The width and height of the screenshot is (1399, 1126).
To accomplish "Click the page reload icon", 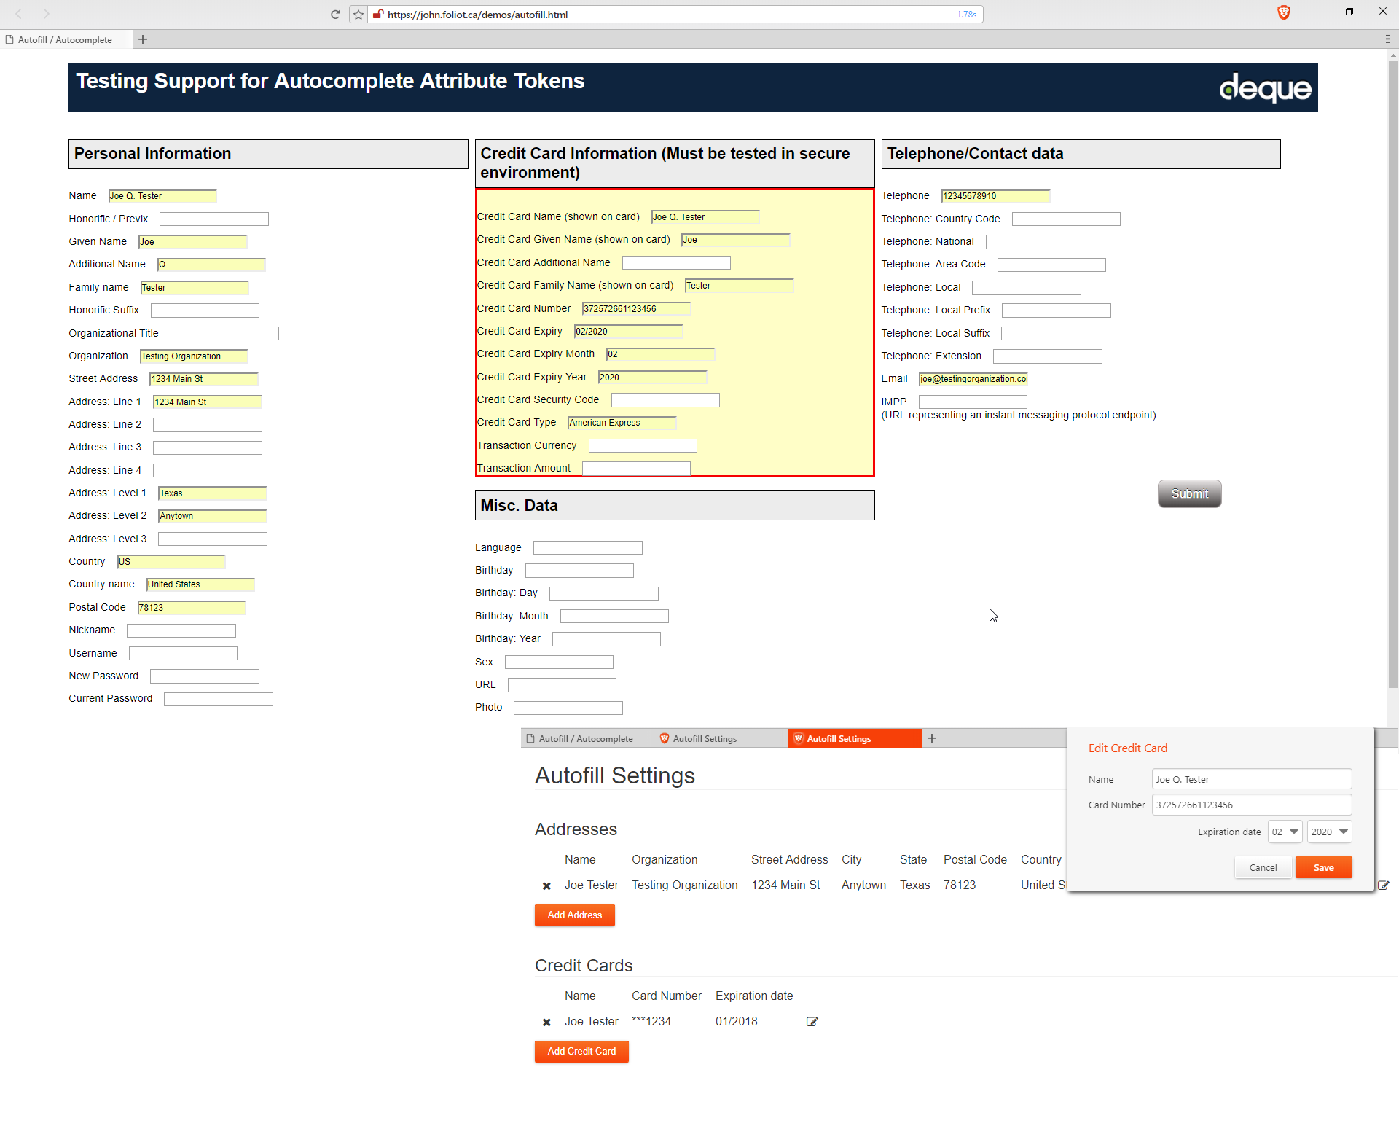I will [x=335, y=15].
